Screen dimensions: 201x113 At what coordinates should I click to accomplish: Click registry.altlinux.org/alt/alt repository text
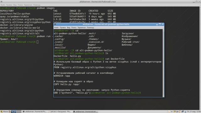(x=20, y=34)
